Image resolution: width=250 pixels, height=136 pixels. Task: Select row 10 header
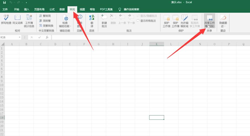point(2,85)
